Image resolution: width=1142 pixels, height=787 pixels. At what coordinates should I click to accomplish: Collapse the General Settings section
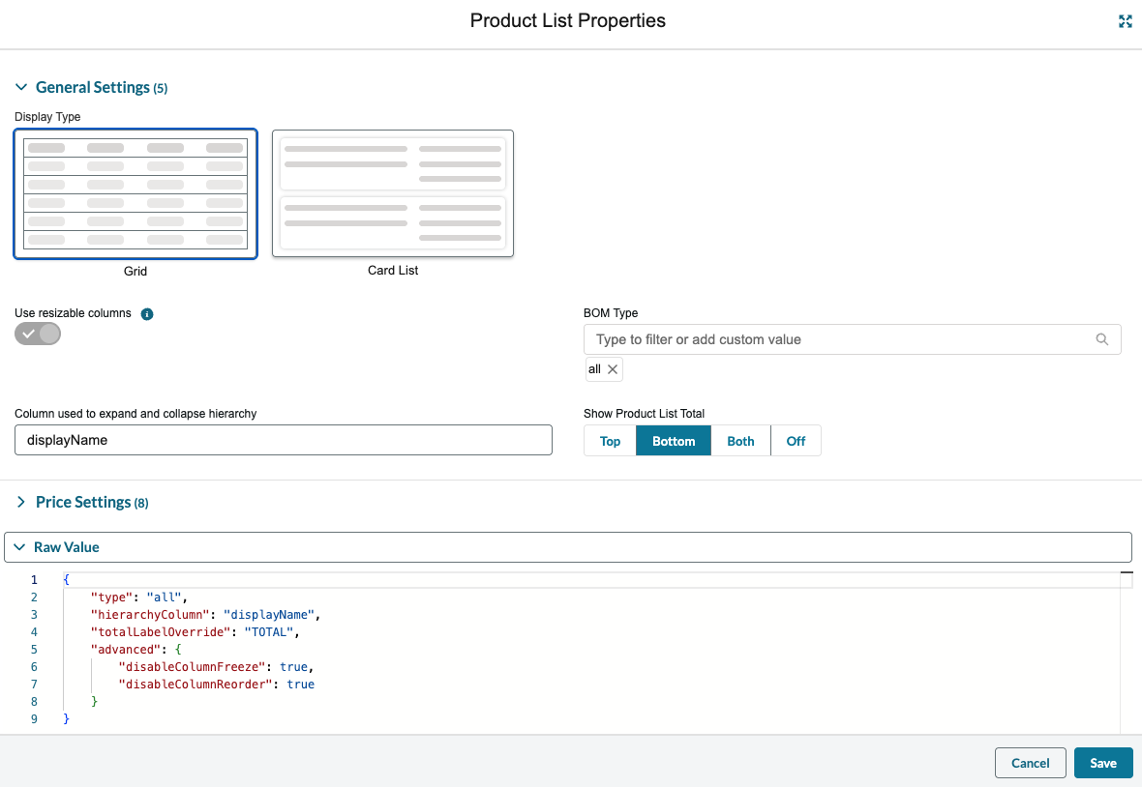(x=21, y=87)
